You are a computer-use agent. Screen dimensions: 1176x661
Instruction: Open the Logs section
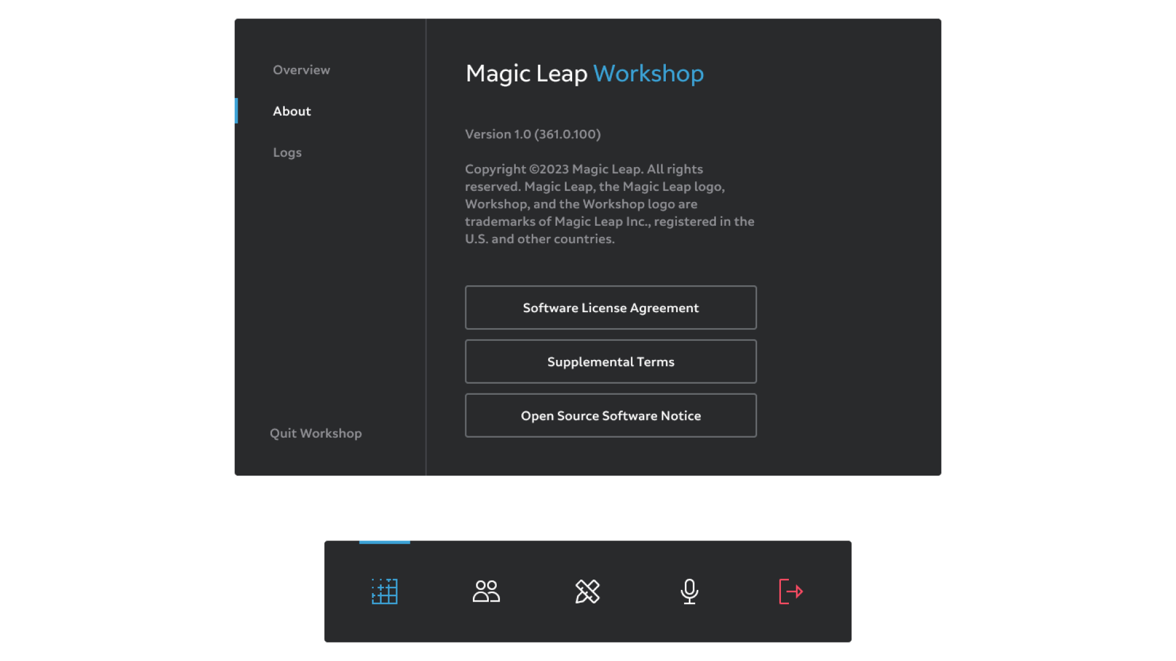tap(287, 152)
